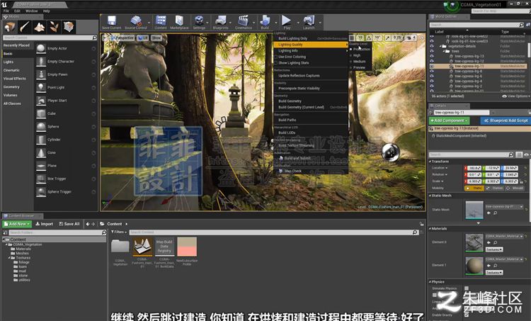Select the Player Start icon

[41, 101]
